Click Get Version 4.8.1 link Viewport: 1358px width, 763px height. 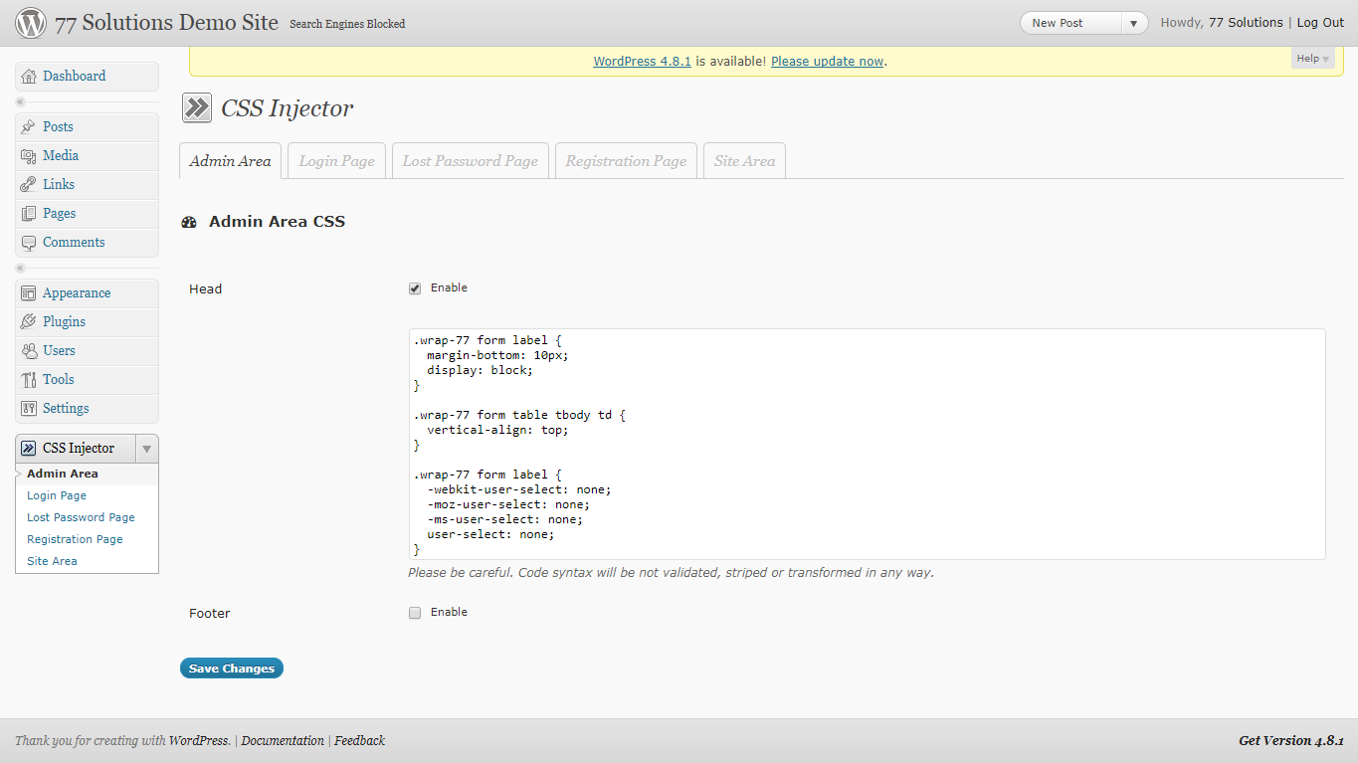pos(1291,741)
